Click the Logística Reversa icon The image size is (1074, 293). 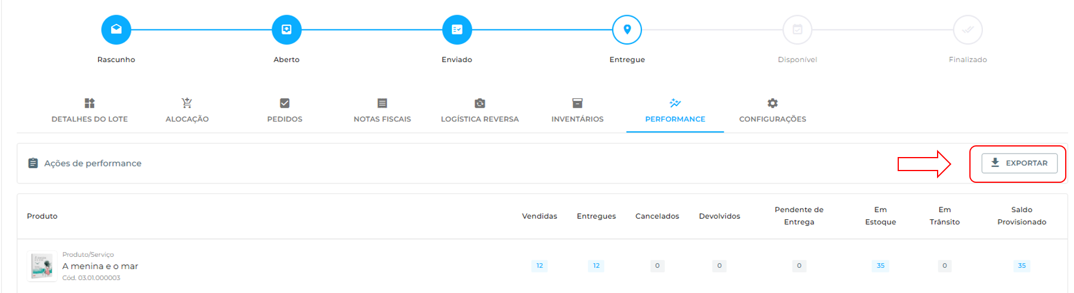pyautogui.click(x=480, y=103)
